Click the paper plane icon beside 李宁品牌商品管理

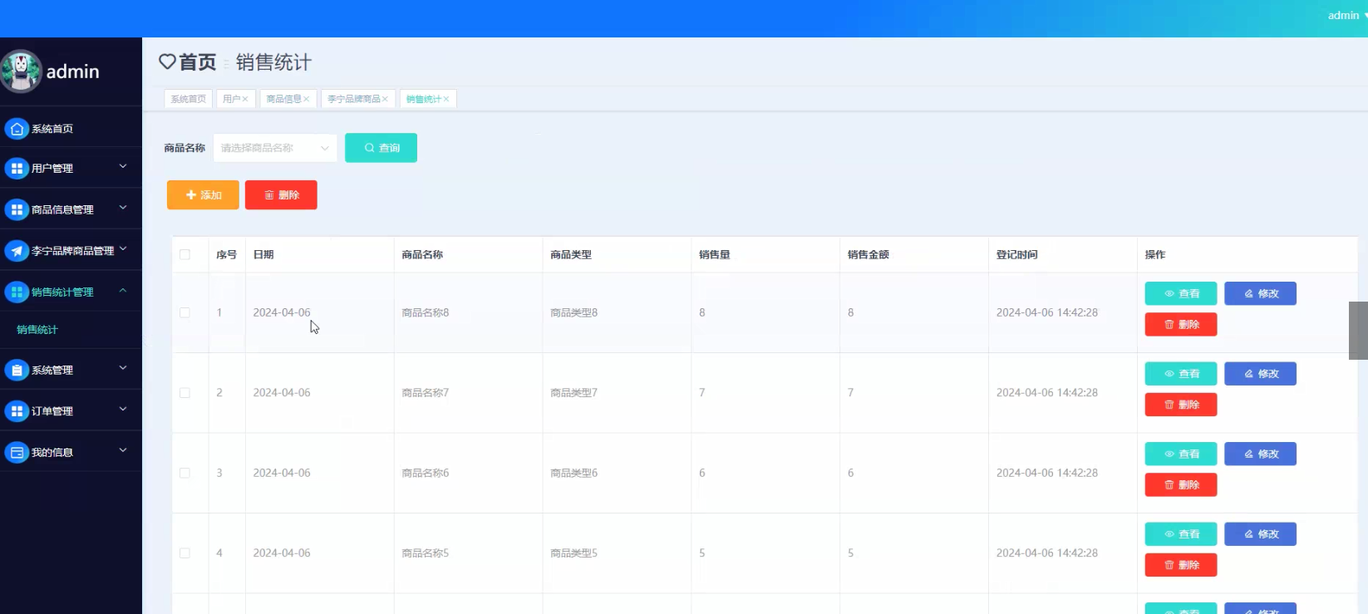click(x=17, y=250)
